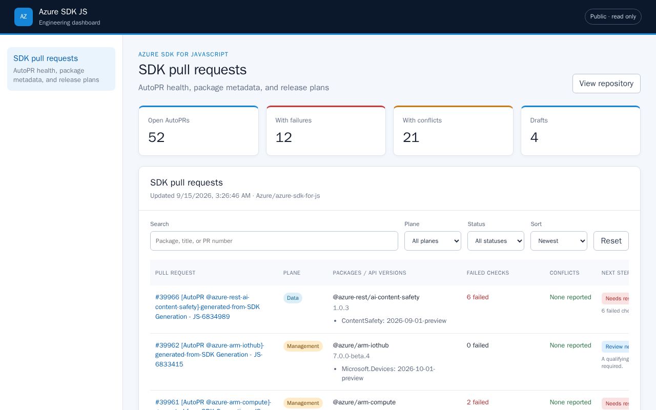Click @azure-rest/ai-content-safety package name
This screenshot has width=656, height=410.
(x=376, y=297)
